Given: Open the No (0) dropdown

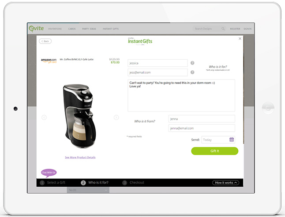Looking at the screenshot, I should pos(88,190).
